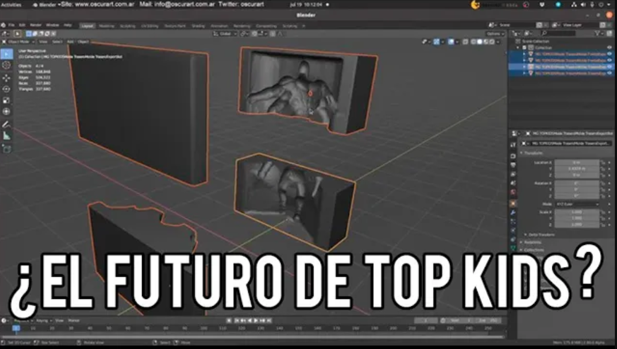Open the viewport Add menu
617x349 pixels.
point(70,42)
